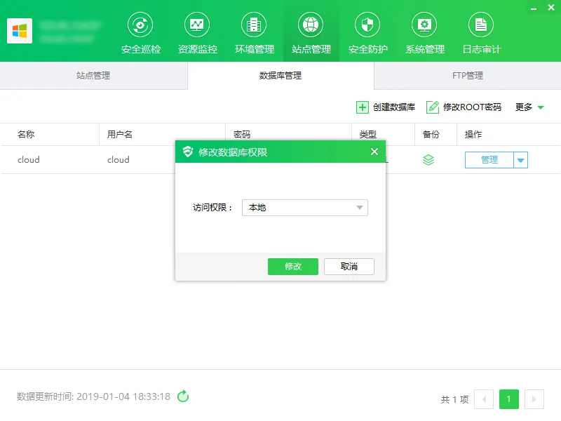561x421 pixels.
Task: Expand the arrow next to 管理 button
Action: click(x=521, y=160)
